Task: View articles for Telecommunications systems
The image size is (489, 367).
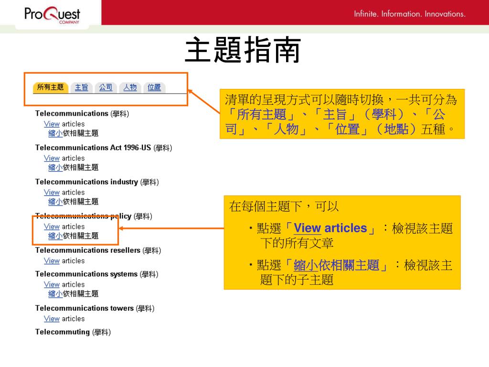Action: click(x=52, y=284)
